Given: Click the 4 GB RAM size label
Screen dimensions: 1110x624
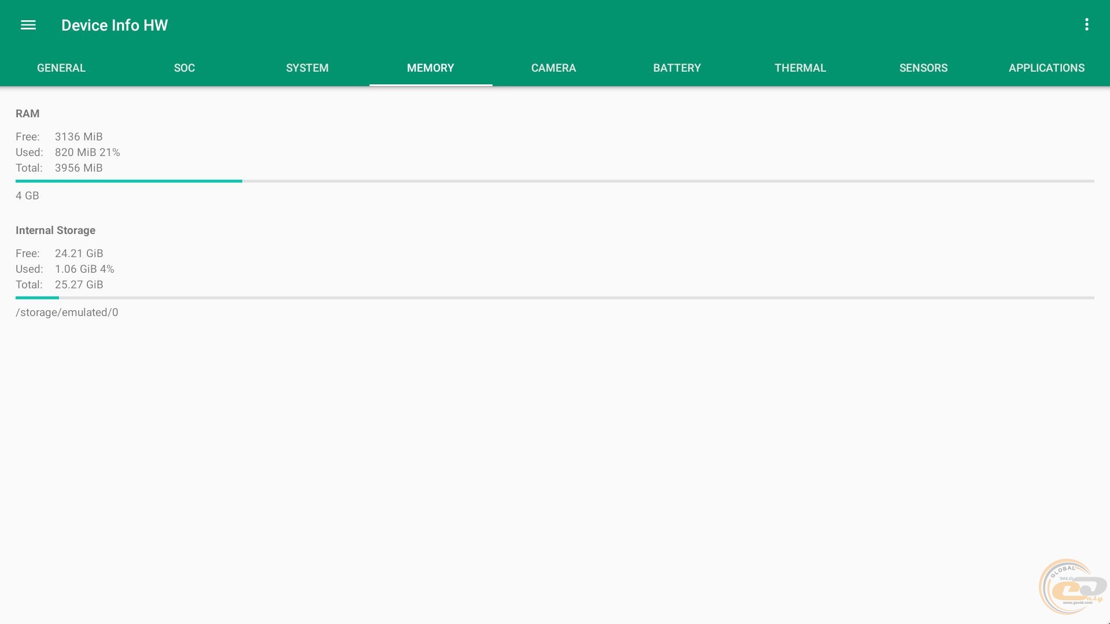Looking at the screenshot, I should (x=27, y=196).
